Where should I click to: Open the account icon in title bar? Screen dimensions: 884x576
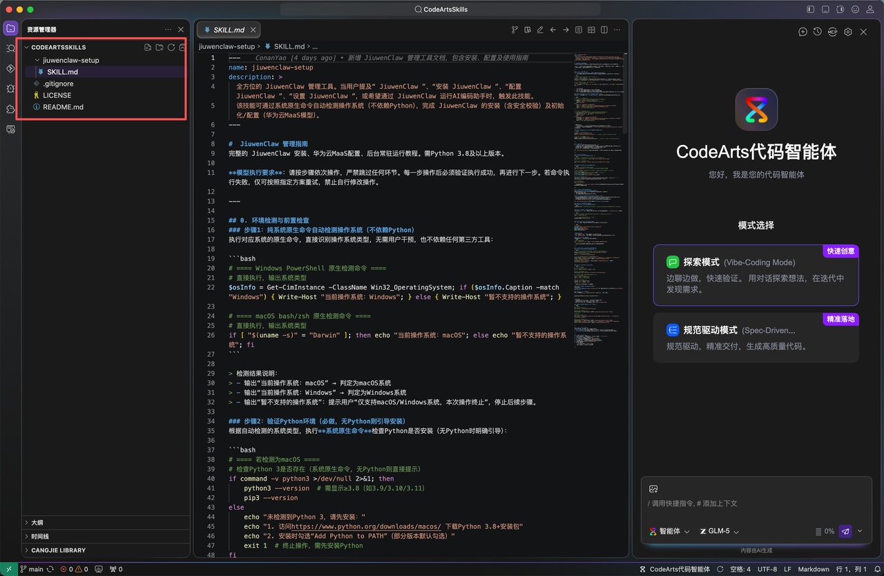click(870, 10)
